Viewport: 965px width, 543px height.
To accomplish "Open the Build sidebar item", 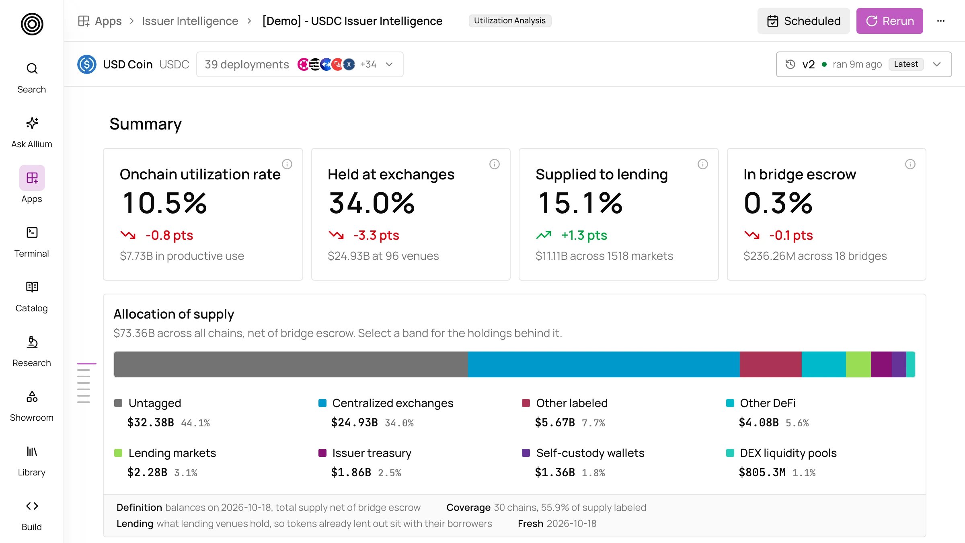I will [x=32, y=516].
